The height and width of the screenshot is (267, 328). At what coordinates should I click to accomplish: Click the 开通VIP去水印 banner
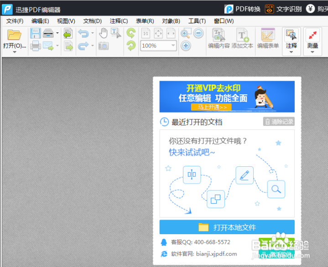coord(227,97)
